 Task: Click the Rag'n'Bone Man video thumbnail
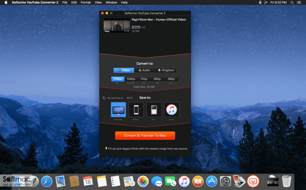click(117, 25)
